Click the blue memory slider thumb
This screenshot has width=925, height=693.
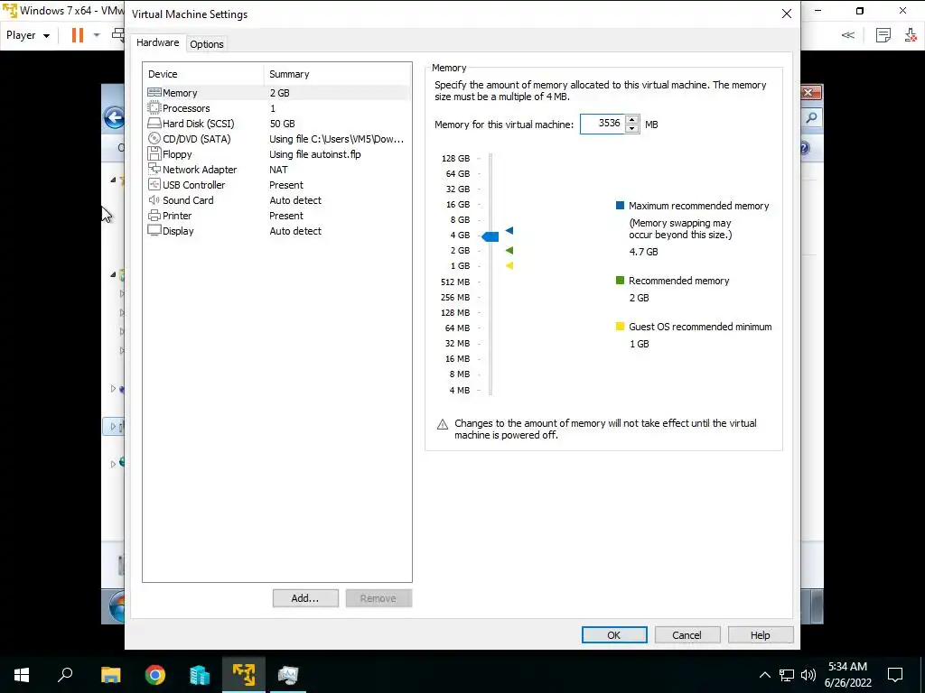point(491,237)
